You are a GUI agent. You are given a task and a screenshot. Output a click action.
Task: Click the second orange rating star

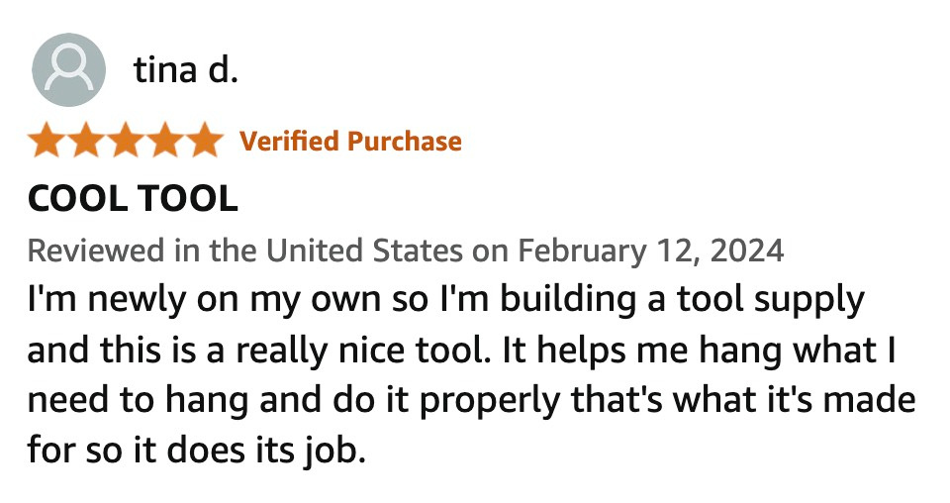(x=86, y=140)
